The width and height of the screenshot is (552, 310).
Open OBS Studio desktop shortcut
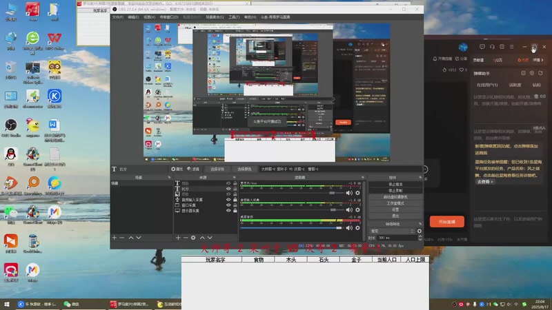pos(11,128)
